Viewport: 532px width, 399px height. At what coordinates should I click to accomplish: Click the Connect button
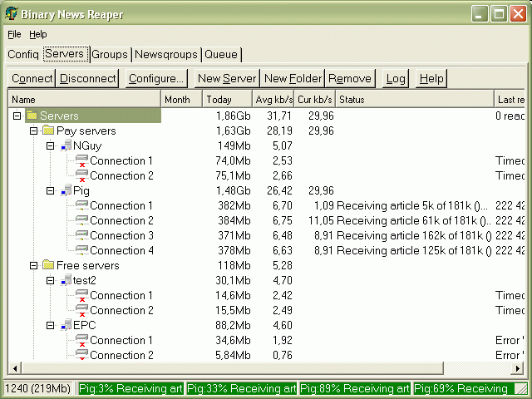(x=32, y=78)
